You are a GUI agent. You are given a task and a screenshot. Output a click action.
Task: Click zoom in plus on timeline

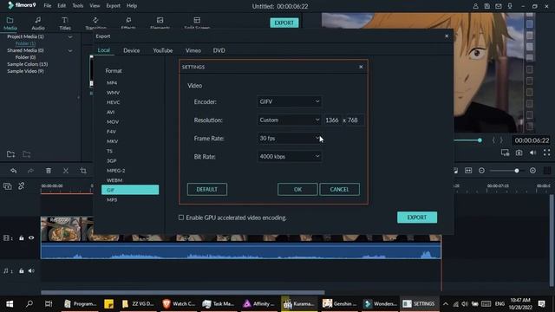tap(532, 171)
